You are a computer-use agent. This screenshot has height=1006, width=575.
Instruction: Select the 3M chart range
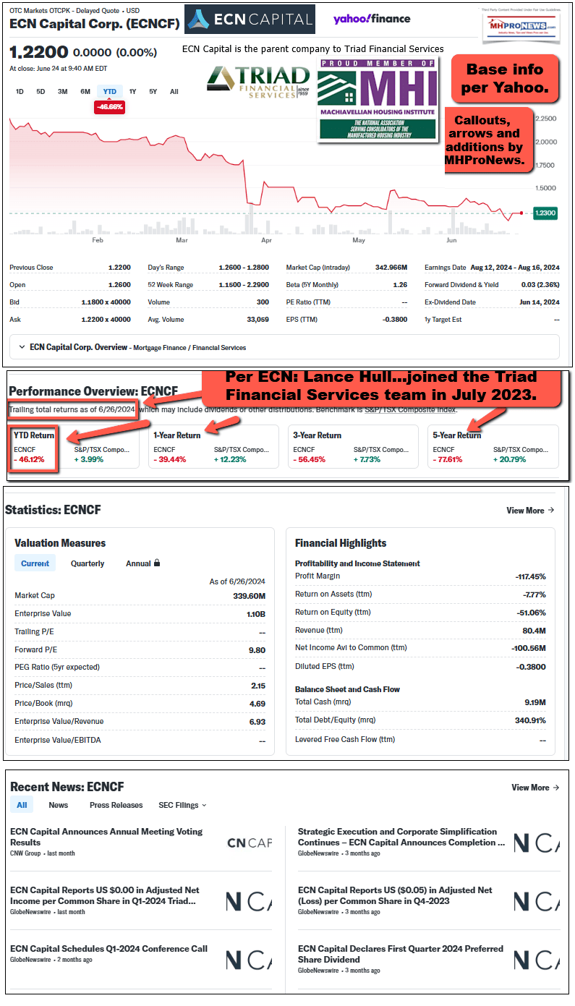[63, 92]
